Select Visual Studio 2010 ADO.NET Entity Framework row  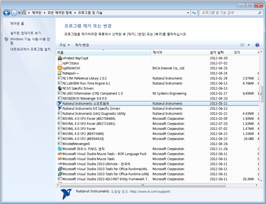[x=158, y=179]
